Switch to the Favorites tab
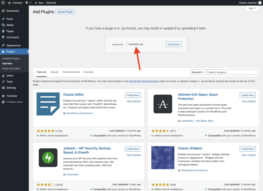 coord(89,72)
